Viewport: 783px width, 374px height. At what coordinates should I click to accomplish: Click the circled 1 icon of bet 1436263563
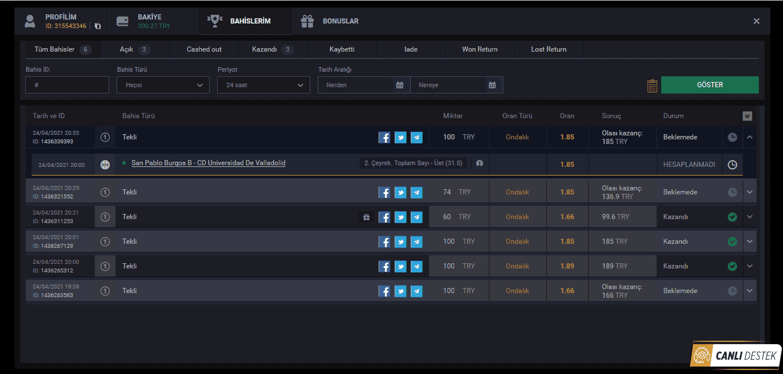coord(105,291)
